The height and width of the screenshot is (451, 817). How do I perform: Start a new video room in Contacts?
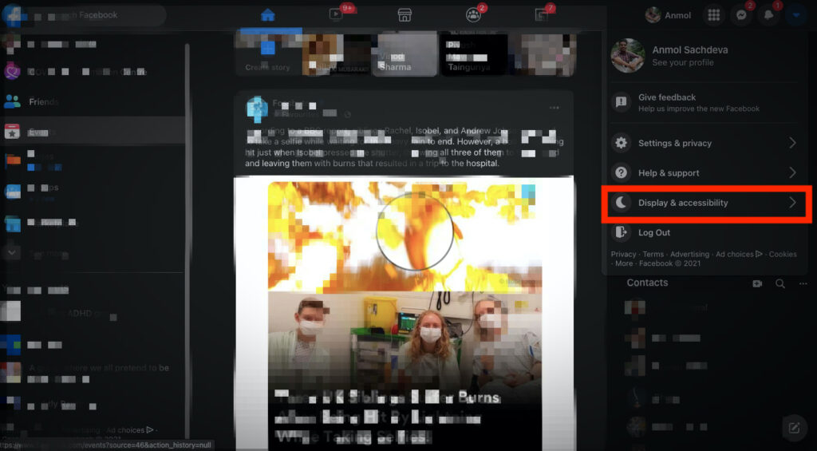click(757, 283)
